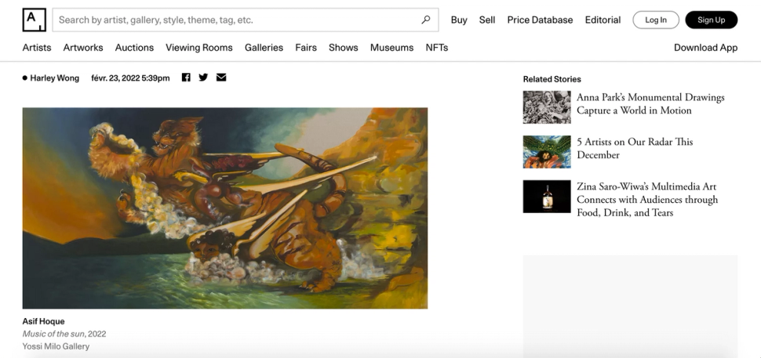
Task: Click the Log In button
Action: (656, 20)
